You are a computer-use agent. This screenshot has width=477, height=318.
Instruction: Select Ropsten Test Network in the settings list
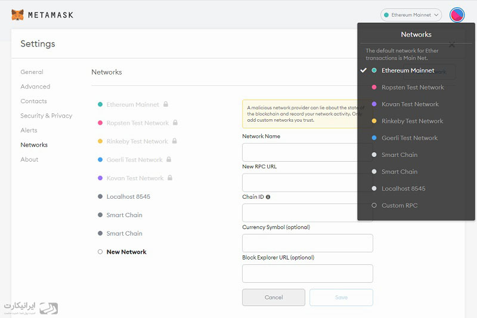click(x=138, y=123)
